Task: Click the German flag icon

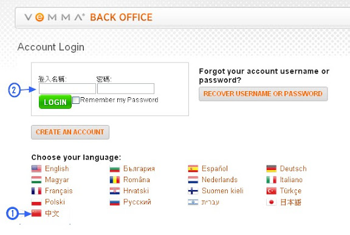Action: [x=271, y=169]
